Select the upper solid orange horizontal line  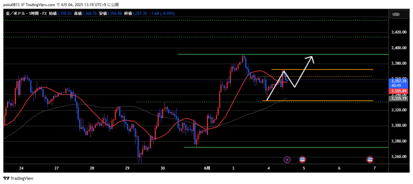pos(323,70)
